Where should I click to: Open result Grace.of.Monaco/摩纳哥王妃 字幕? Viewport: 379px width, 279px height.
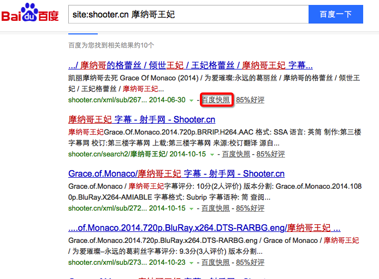176,173
